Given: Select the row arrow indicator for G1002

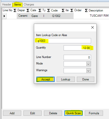Looking at the screenshot, I should tap(4, 16).
